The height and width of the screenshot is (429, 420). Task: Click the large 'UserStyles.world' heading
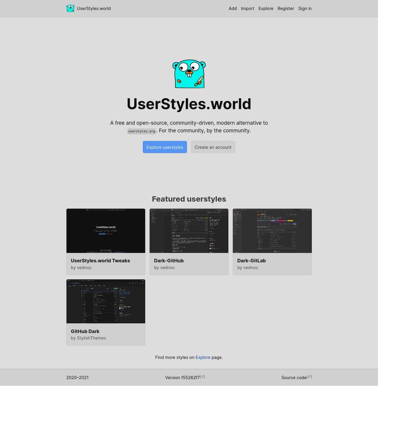(x=189, y=104)
